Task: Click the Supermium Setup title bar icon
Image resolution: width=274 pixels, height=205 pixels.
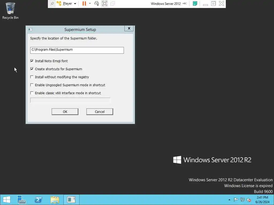Action: point(30,29)
